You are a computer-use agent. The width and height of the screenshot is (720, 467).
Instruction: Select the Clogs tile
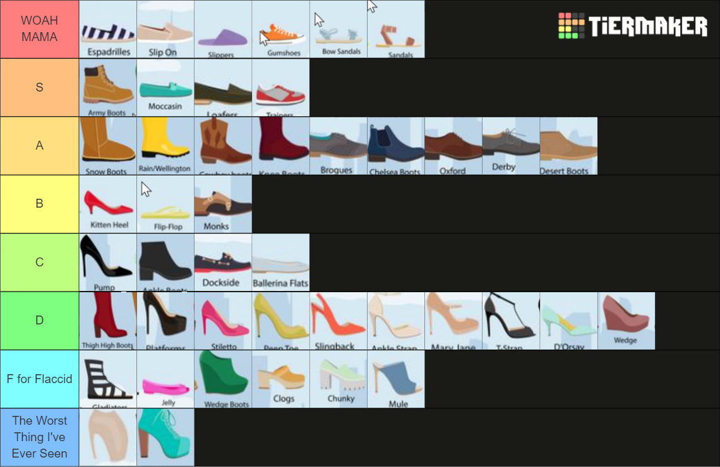(x=280, y=379)
